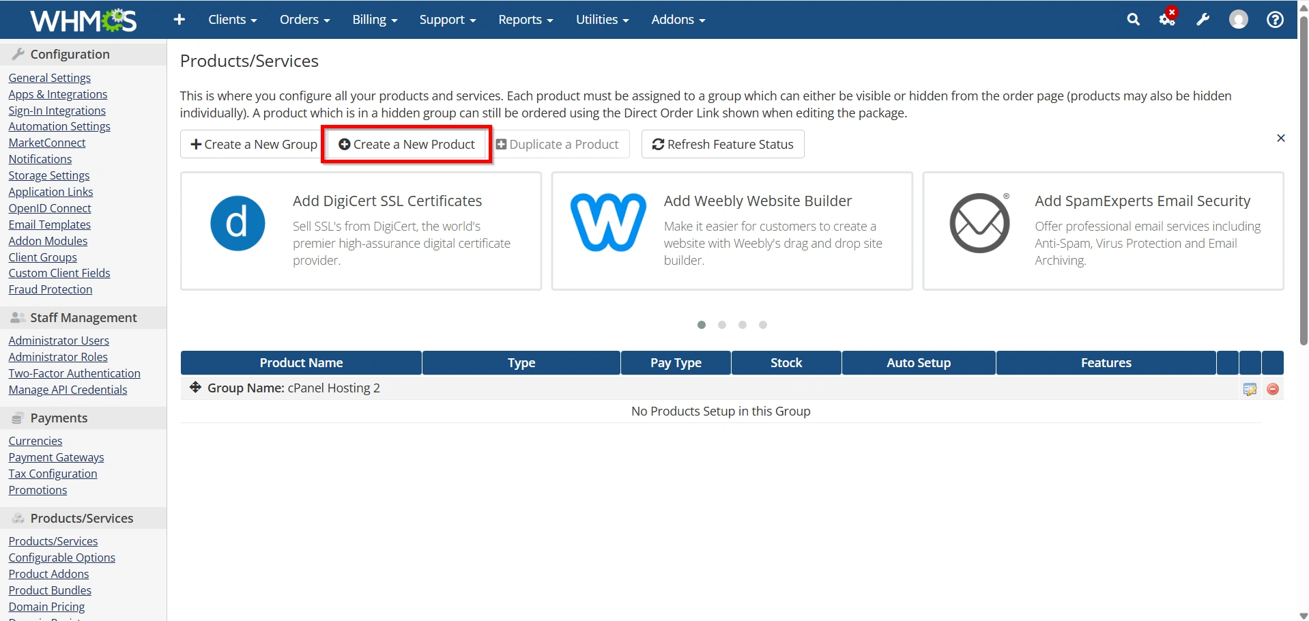The image size is (1309, 621).
Task: Click the move handle for cPanel Hosting 2
Action: pos(195,388)
